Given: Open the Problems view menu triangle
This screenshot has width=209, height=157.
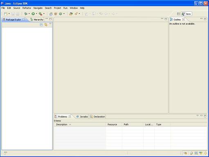Looking at the screenshot, I should [x=198, y=116].
